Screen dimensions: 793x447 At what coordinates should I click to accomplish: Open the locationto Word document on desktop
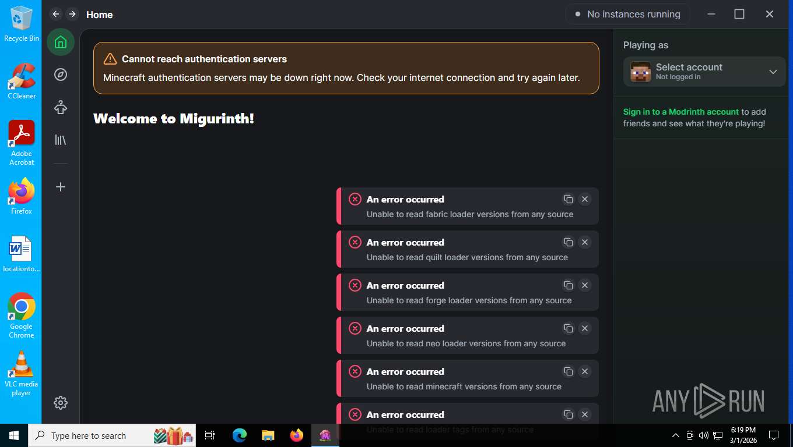[x=22, y=254]
